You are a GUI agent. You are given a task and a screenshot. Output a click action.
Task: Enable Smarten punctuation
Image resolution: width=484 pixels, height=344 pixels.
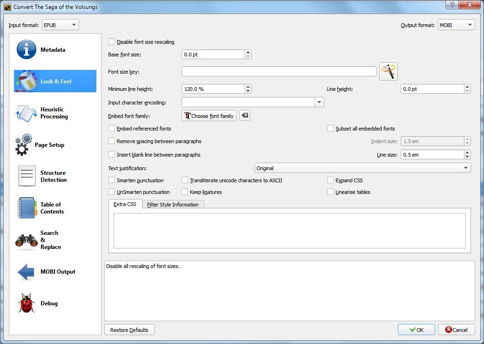[x=111, y=180]
